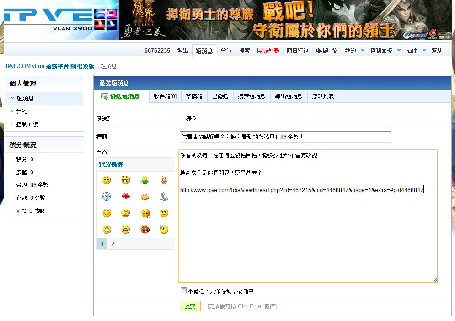The width and height of the screenshot is (455, 321).
Task: Check 不發送，只保存到草稿箱中 checkbox
Action: coord(184,290)
